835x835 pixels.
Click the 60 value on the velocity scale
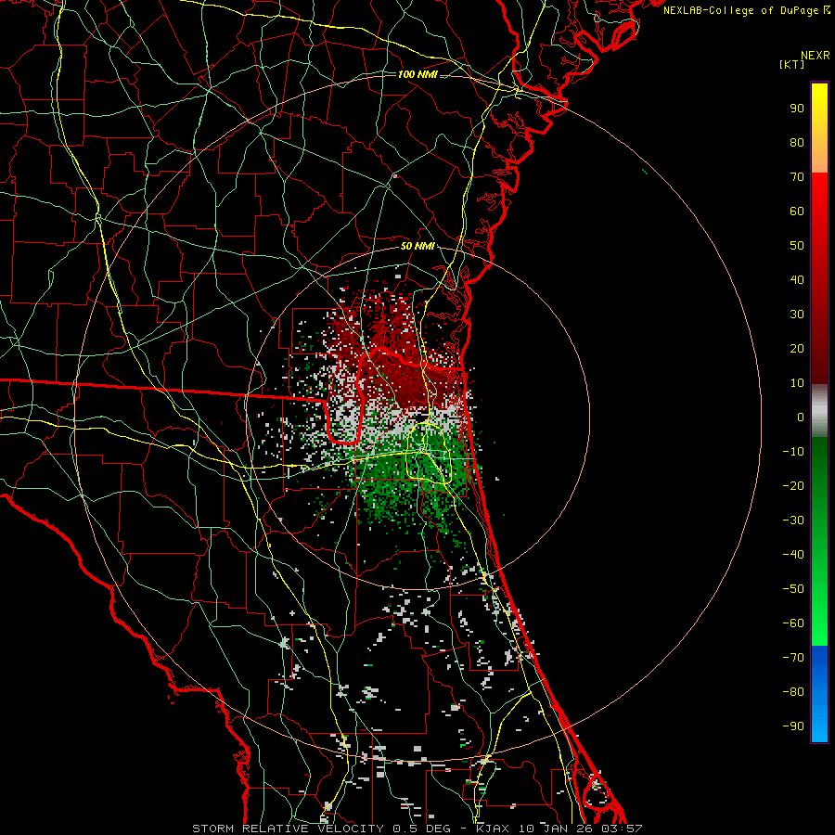tap(797, 211)
